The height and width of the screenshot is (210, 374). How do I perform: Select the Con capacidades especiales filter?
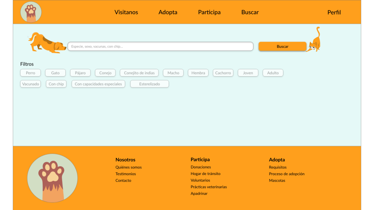click(x=98, y=84)
